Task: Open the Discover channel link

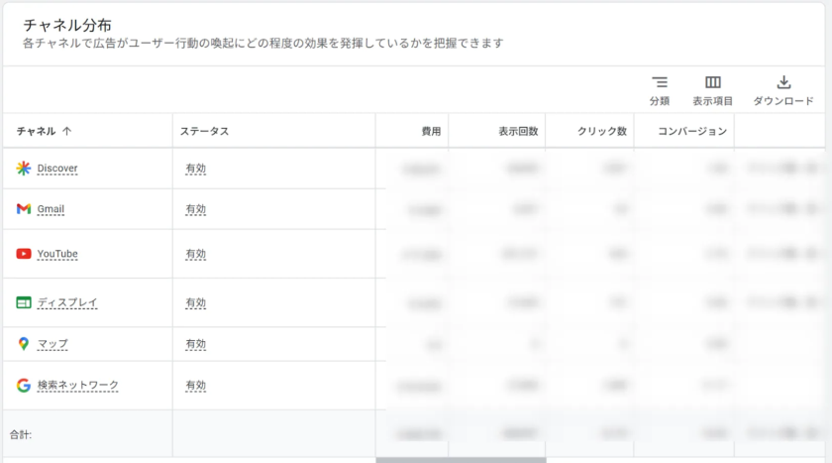Action: (x=57, y=169)
